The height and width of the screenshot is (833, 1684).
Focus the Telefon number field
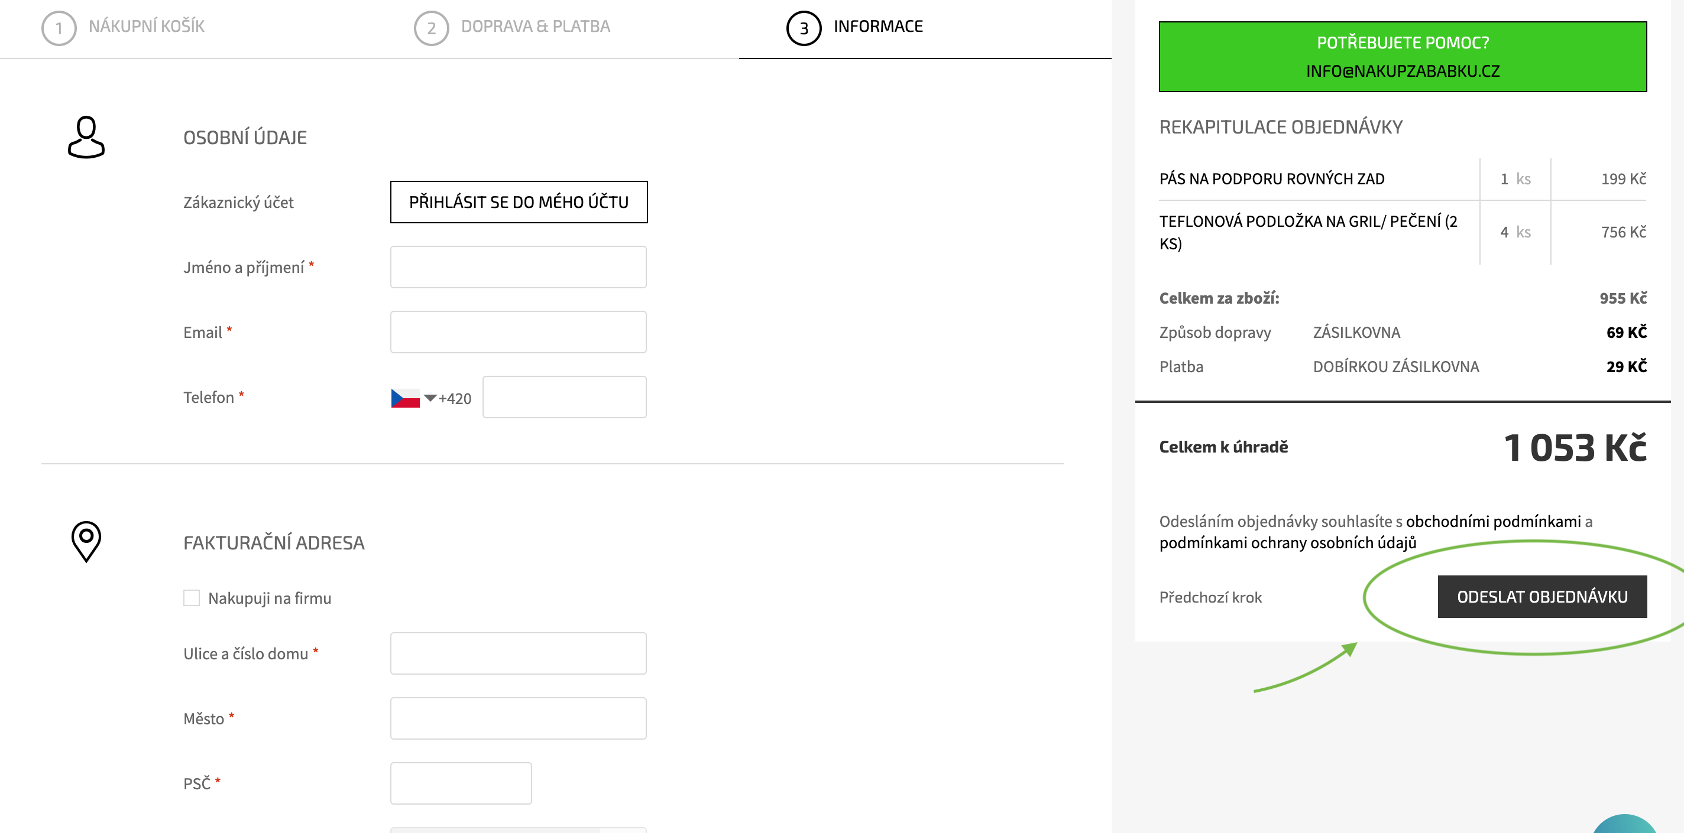564,396
